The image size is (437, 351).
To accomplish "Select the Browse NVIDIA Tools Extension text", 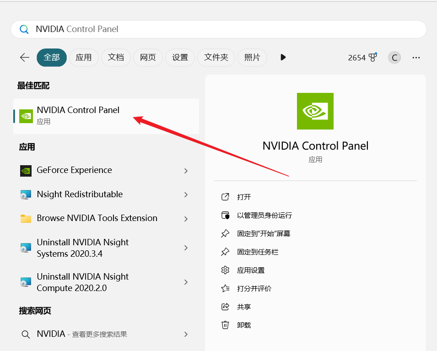I will click(97, 218).
